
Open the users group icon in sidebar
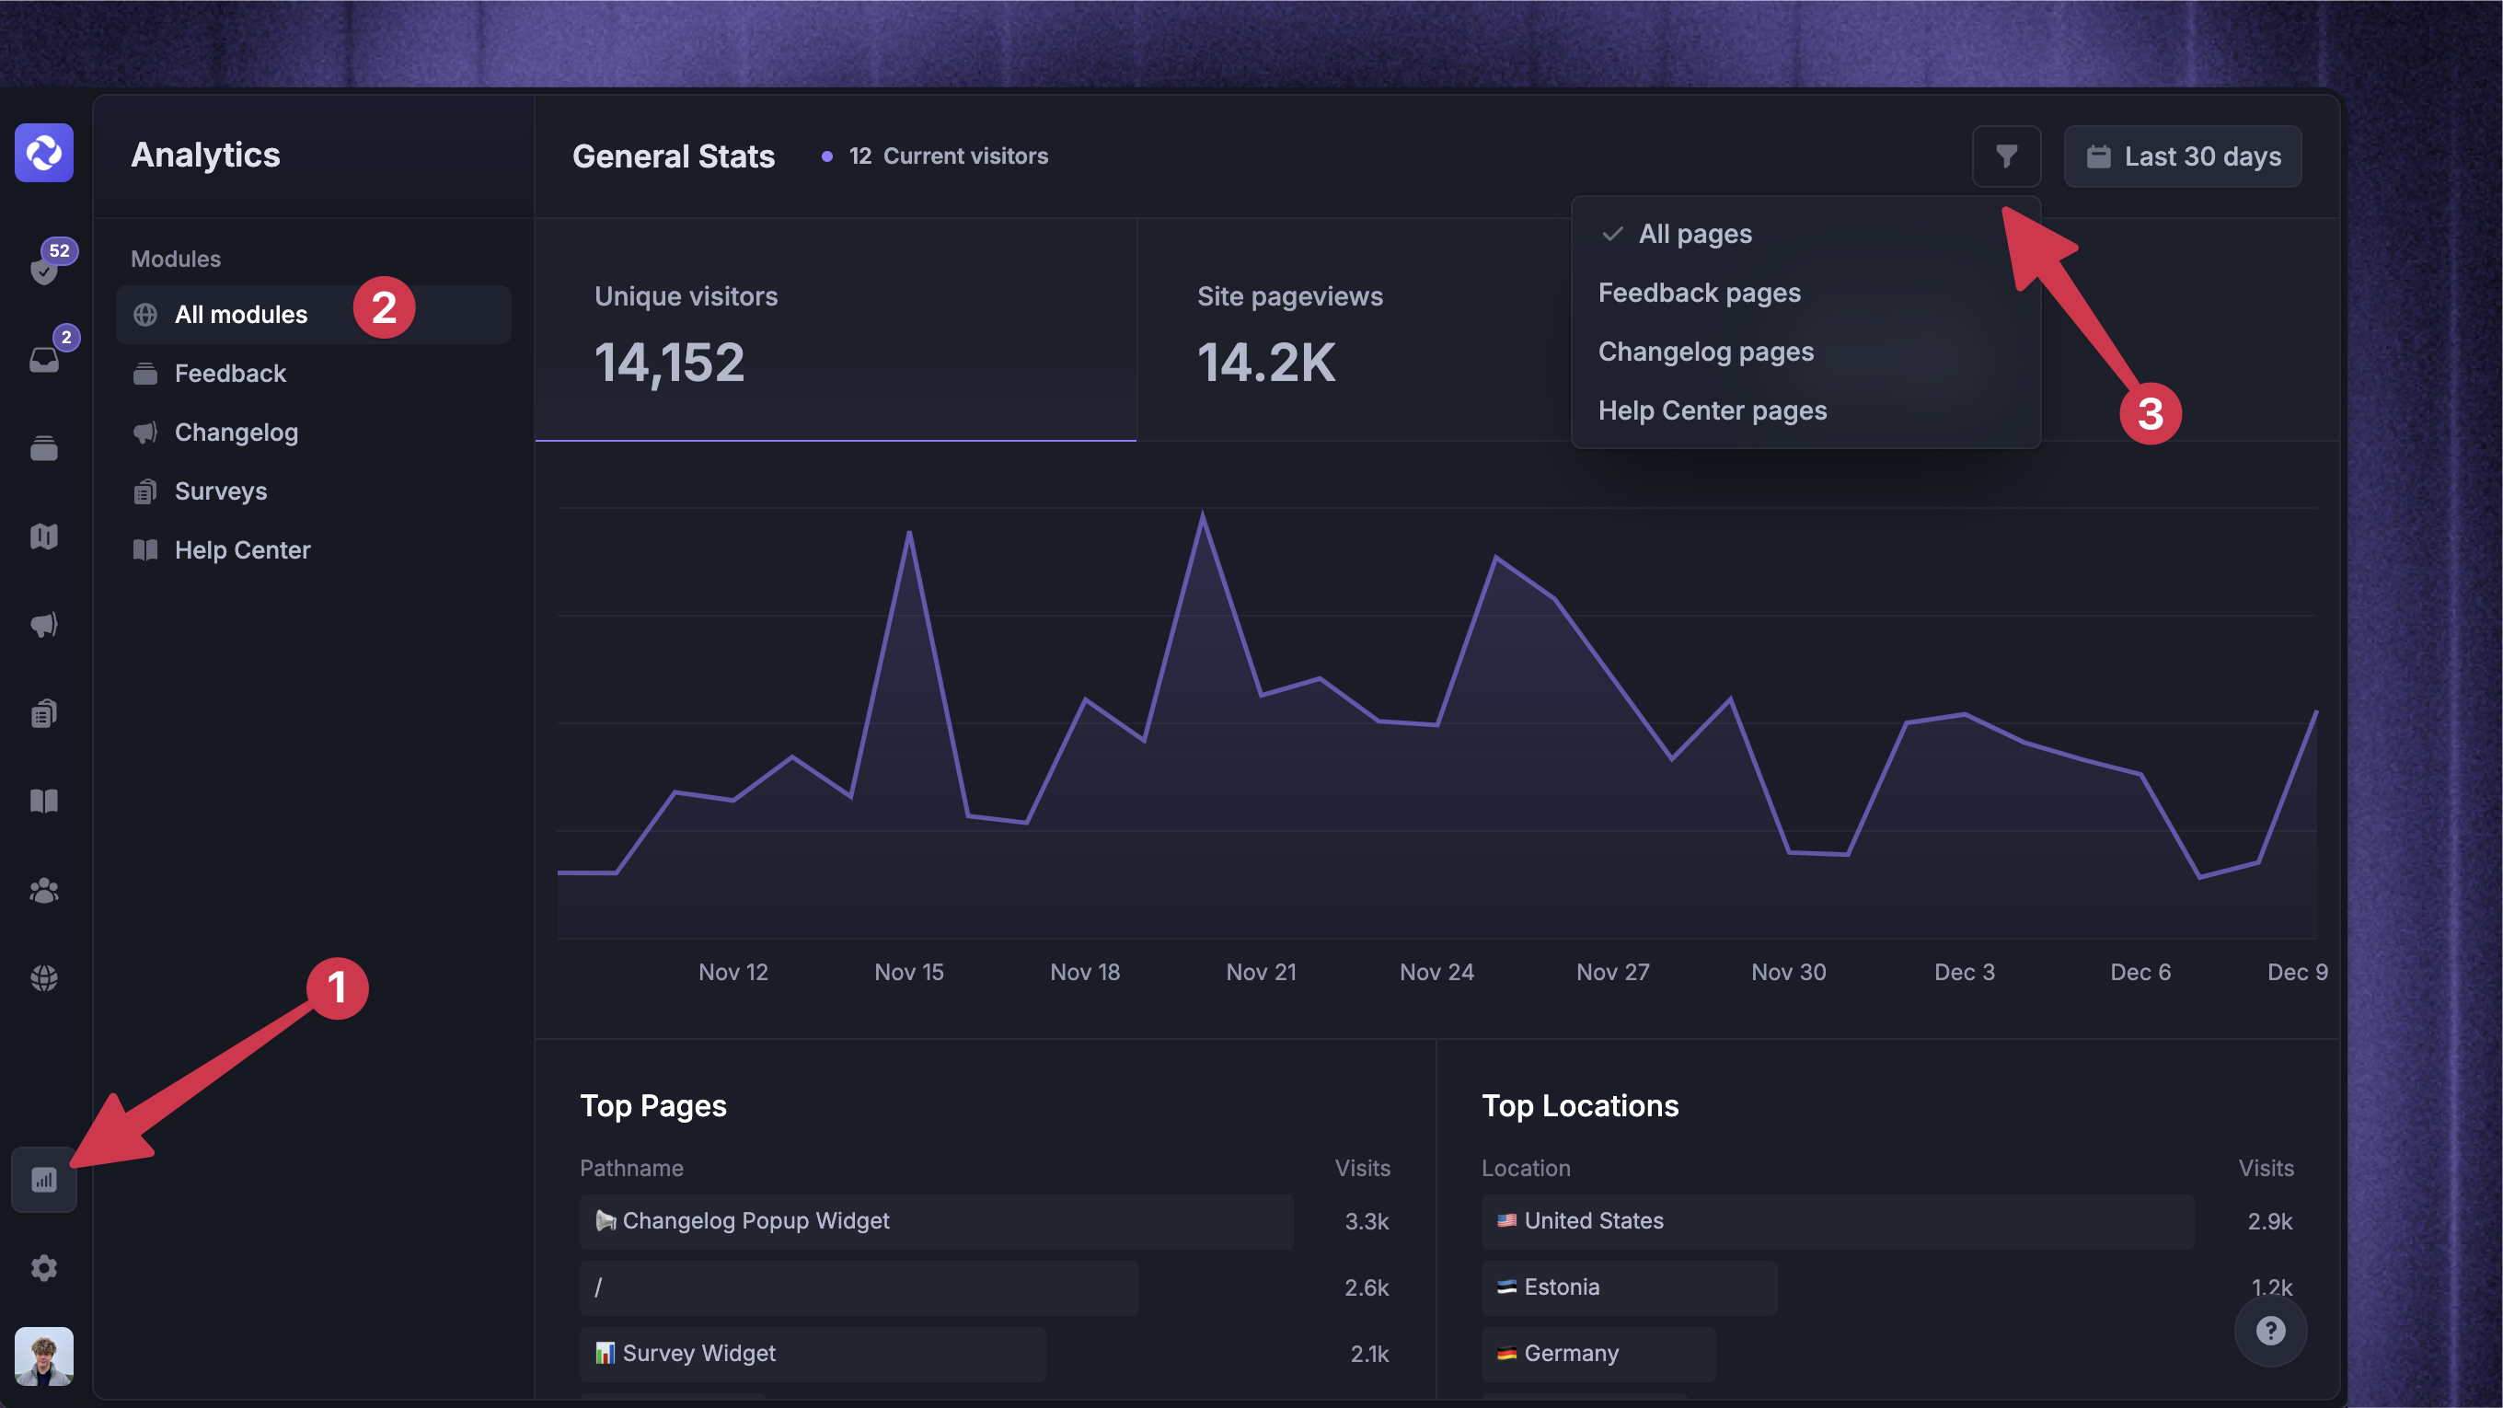[44, 890]
